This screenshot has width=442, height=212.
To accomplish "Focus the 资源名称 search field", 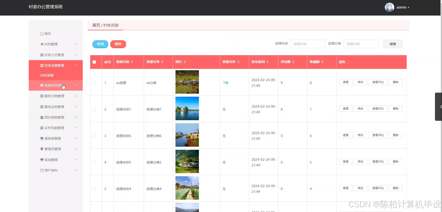I will (308, 44).
